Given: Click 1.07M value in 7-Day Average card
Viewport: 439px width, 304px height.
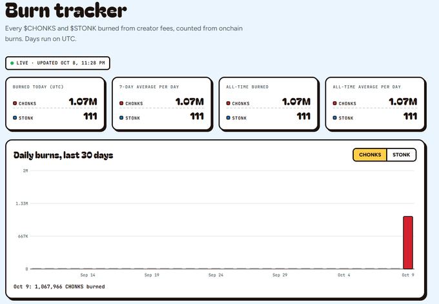Looking at the screenshot, I should pos(190,101).
